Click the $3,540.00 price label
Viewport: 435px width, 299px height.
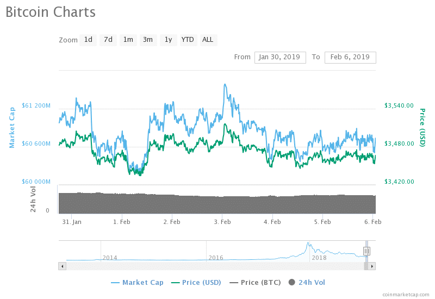coord(399,105)
